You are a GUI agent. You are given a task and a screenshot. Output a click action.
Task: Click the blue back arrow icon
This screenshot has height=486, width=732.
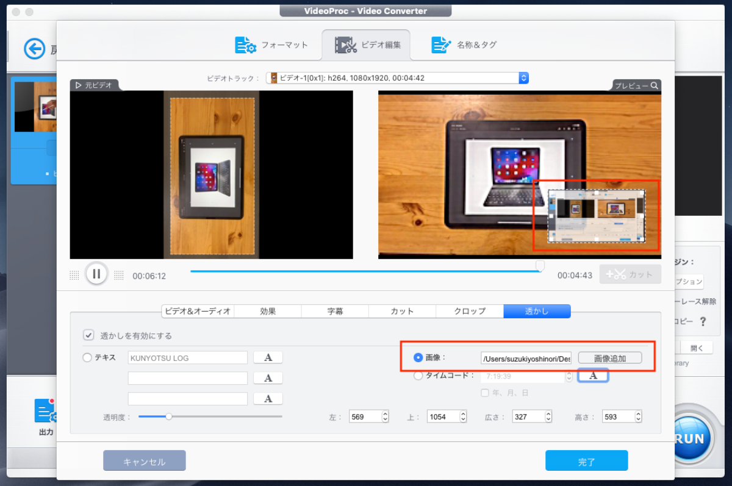pyautogui.click(x=35, y=49)
